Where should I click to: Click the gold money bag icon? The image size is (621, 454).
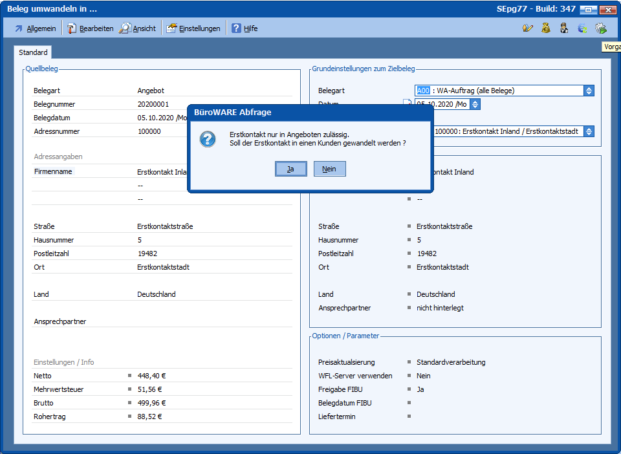(546, 28)
